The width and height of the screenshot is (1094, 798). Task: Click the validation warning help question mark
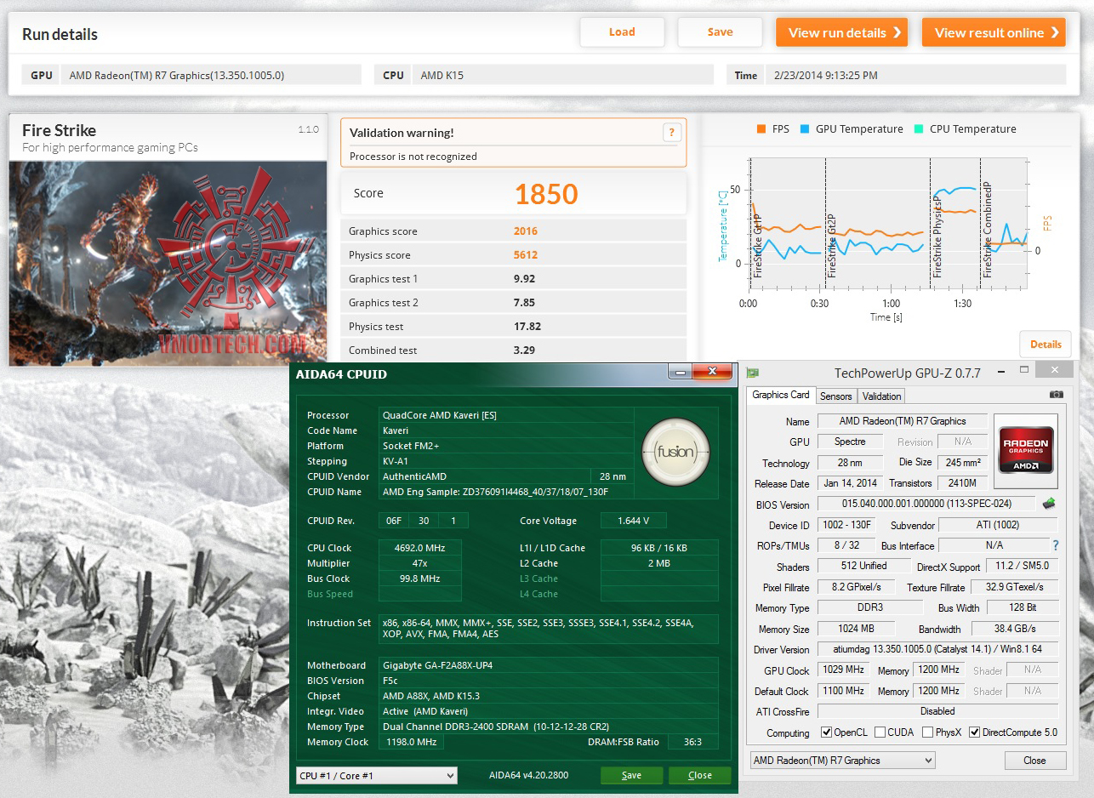[x=671, y=132]
